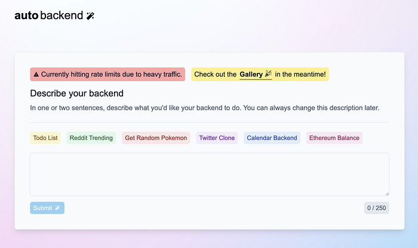Click the magic wand logo icon

(x=90, y=15)
